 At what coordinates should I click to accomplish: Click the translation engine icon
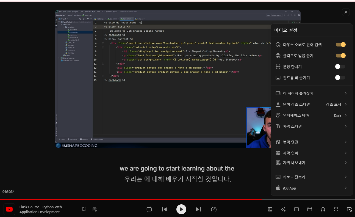[x=278, y=142]
